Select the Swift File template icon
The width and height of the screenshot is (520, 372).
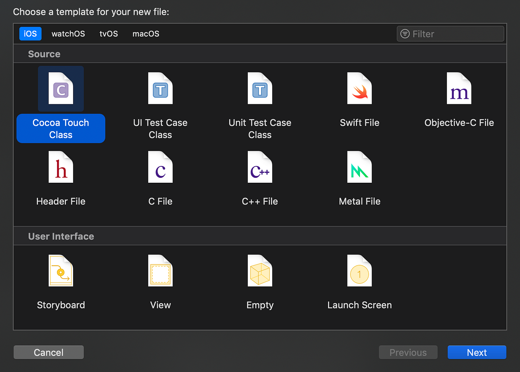tap(359, 88)
